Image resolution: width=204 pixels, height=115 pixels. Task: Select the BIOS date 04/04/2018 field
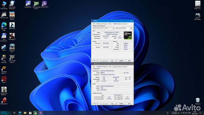[116, 90]
